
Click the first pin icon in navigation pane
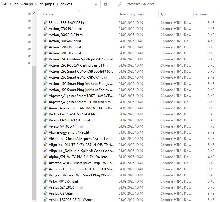(29, 14)
